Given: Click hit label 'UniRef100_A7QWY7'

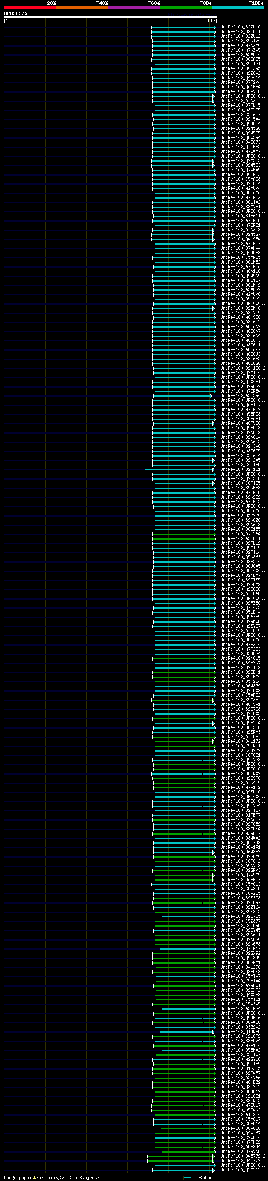Looking at the screenshot, I should (240, 151).
